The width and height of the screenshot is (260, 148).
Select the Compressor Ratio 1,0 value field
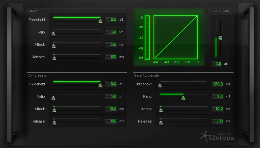pyautogui.click(x=111, y=96)
